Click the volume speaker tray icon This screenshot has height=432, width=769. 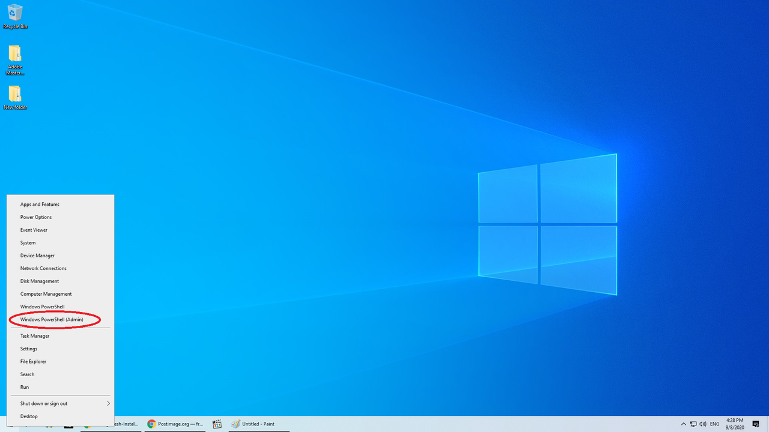point(703,424)
